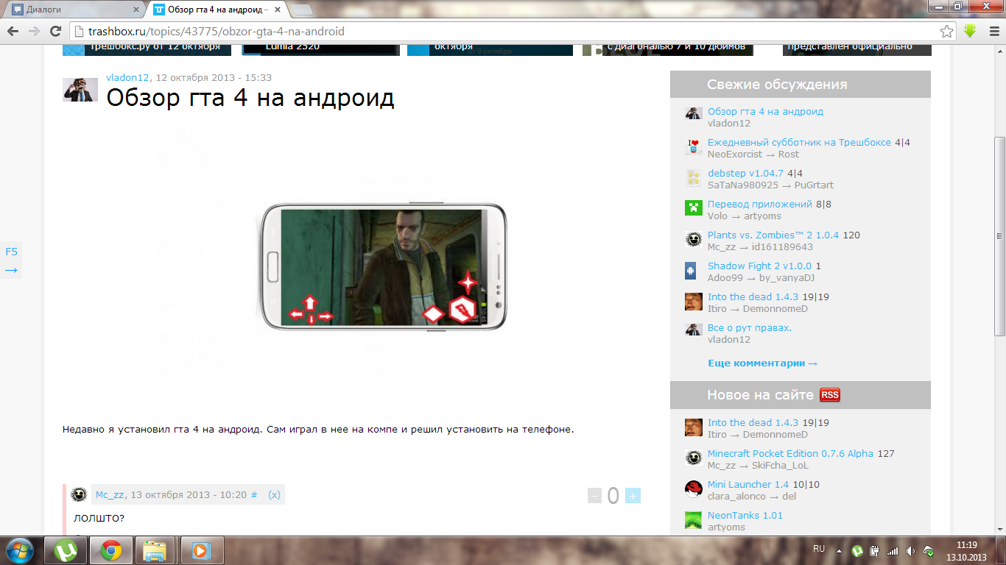Click the green download arrow extension icon

click(x=971, y=31)
